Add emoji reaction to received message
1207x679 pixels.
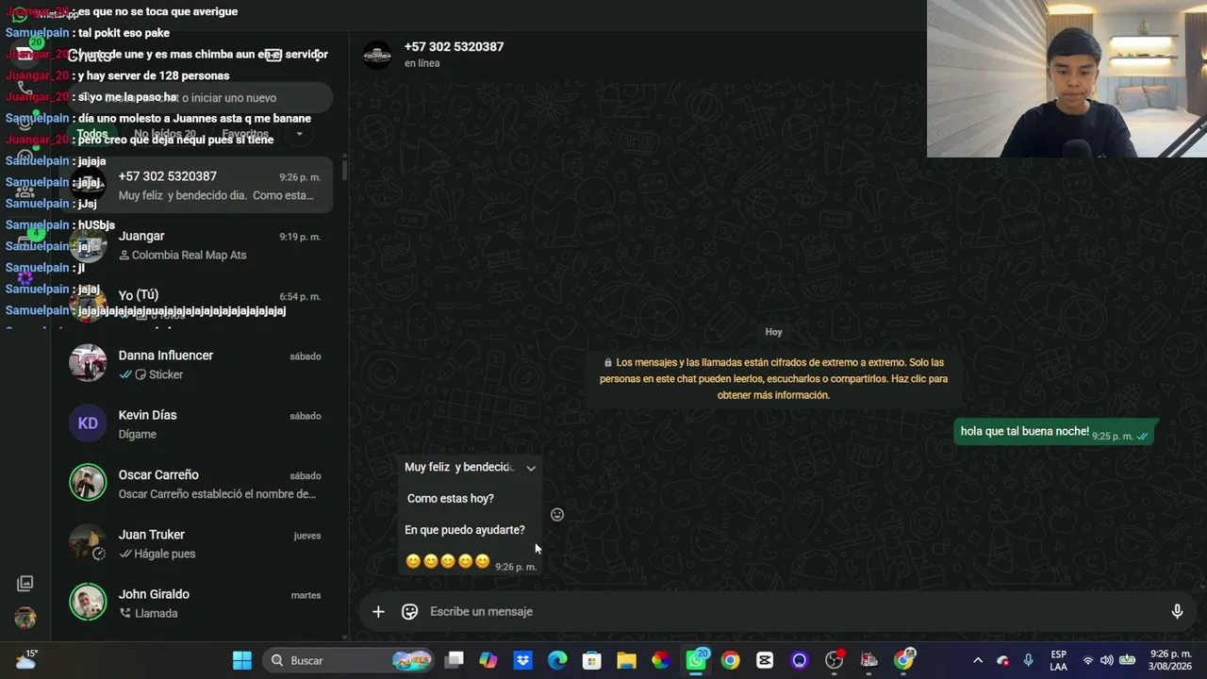pos(557,515)
